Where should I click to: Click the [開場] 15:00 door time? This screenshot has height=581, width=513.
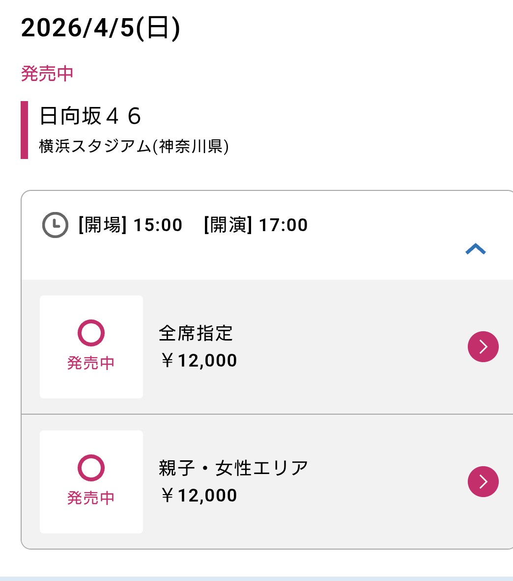[x=130, y=225]
